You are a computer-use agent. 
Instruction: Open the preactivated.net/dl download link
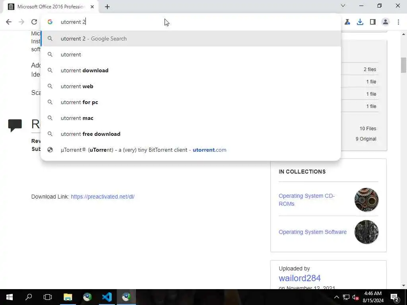click(103, 197)
